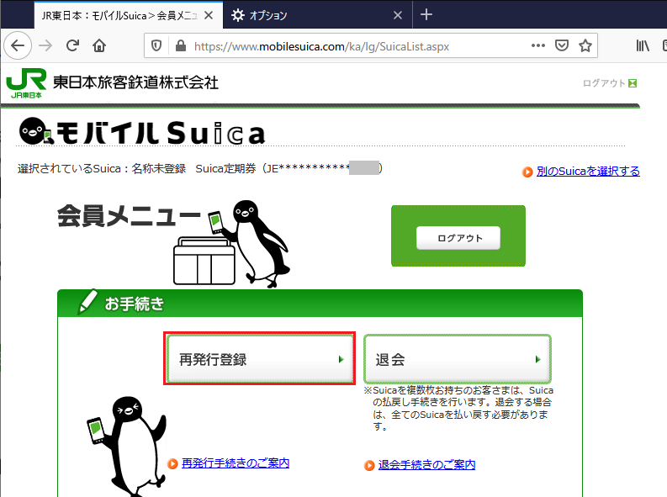The height and width of the screenshot is (497, 667).
Task: Click the browser Back arrow button
Action: tap(17, 45)
